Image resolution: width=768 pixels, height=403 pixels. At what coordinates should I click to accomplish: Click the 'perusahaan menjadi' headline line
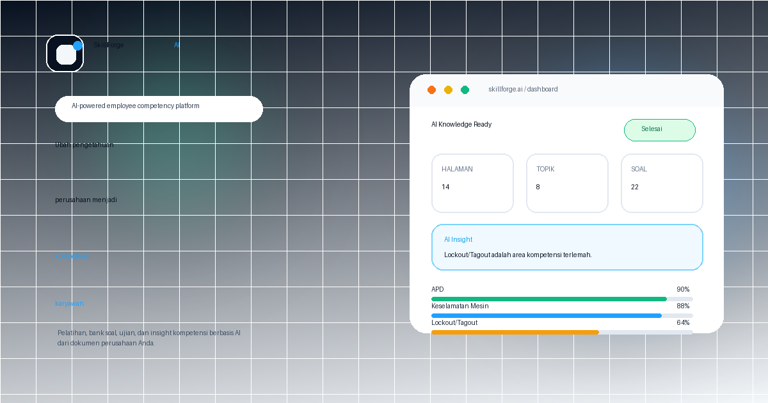click(x=86, y=200)
